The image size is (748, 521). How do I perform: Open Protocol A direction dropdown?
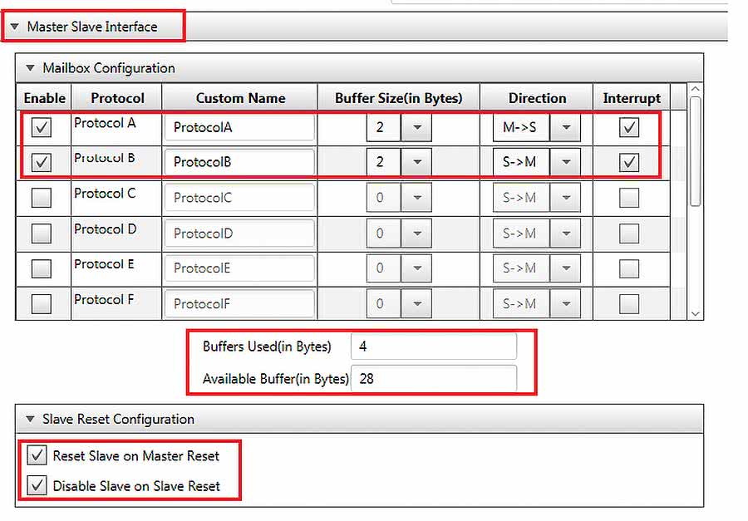[565, 128]
